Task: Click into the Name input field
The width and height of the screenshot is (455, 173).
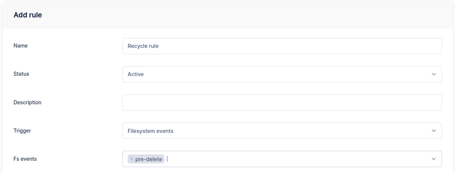Action: pyautogui.click(x=282, y=46)
